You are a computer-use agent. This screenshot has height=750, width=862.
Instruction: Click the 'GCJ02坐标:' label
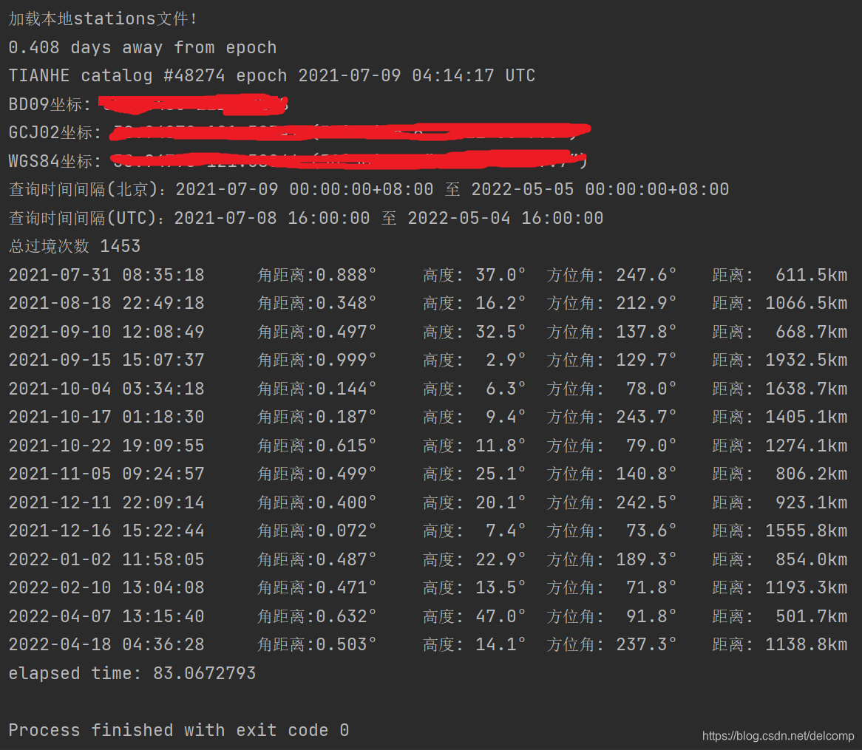[55, 132]
